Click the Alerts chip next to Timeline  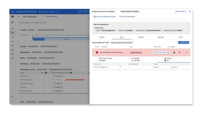pos(32,30)
